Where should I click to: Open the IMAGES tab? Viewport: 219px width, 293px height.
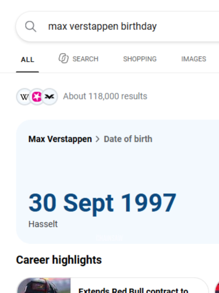coord(194,59)
